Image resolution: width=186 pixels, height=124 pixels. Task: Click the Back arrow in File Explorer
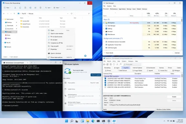4,14
